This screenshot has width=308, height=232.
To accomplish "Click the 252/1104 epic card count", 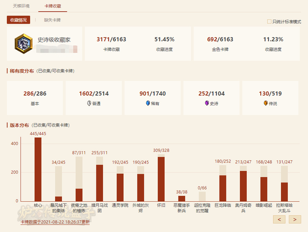I will [212, 94].
